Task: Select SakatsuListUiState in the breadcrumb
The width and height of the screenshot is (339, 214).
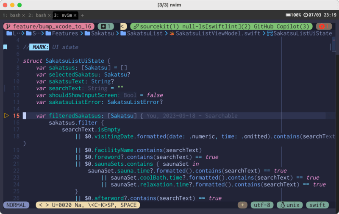Action: pyautogui.click(x=303, y=33)
